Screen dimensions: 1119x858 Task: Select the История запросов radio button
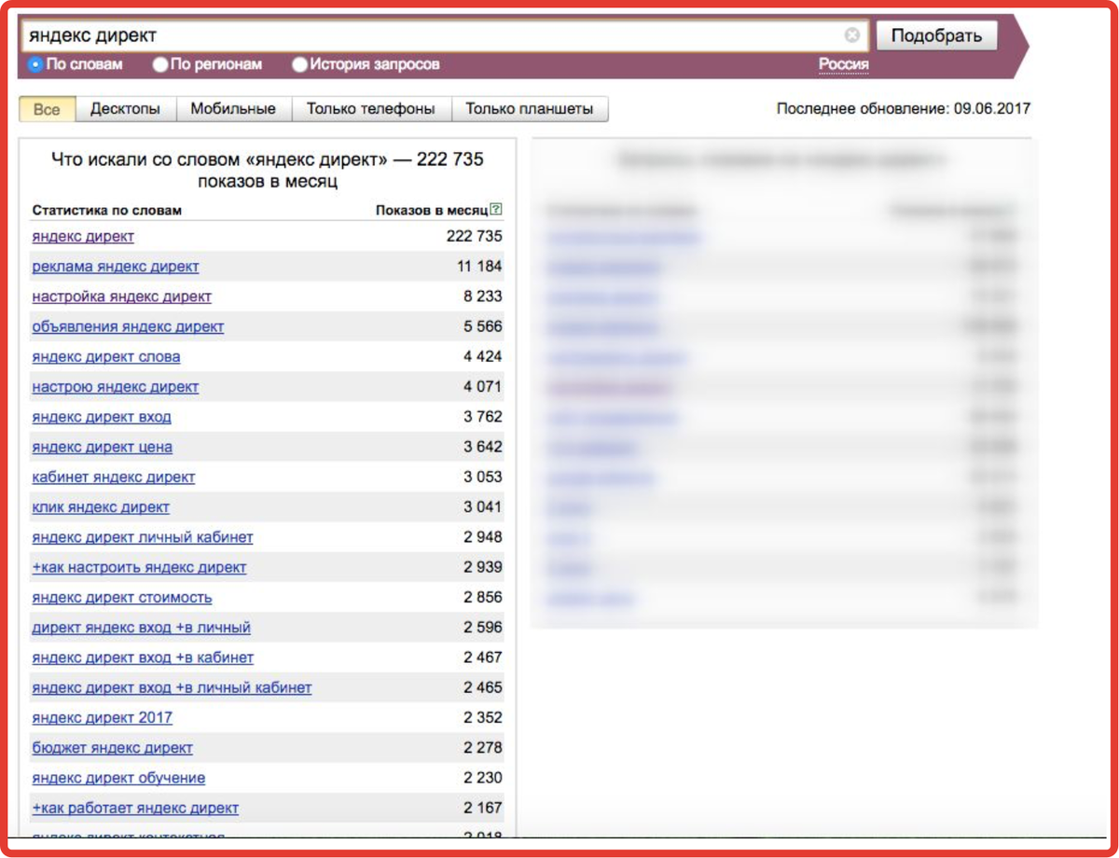(299, 64)
